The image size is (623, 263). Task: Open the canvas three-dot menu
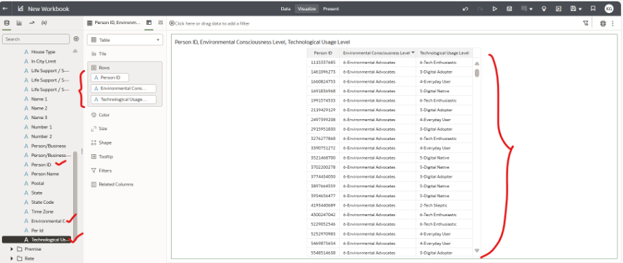(612, 23)
